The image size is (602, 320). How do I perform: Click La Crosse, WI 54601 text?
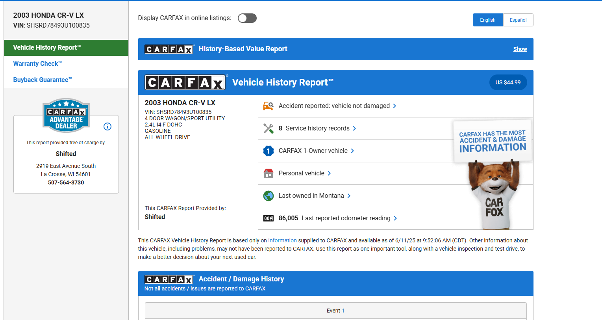tap(66, 175)
